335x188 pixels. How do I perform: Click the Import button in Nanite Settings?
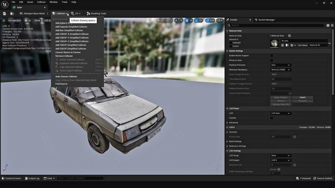point(303,98)
